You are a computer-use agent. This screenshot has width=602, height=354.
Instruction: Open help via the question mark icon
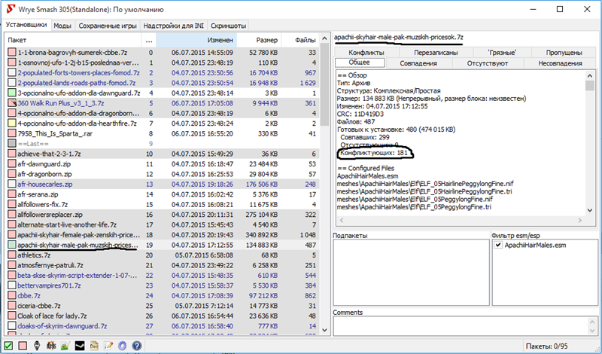pos(137,345)
